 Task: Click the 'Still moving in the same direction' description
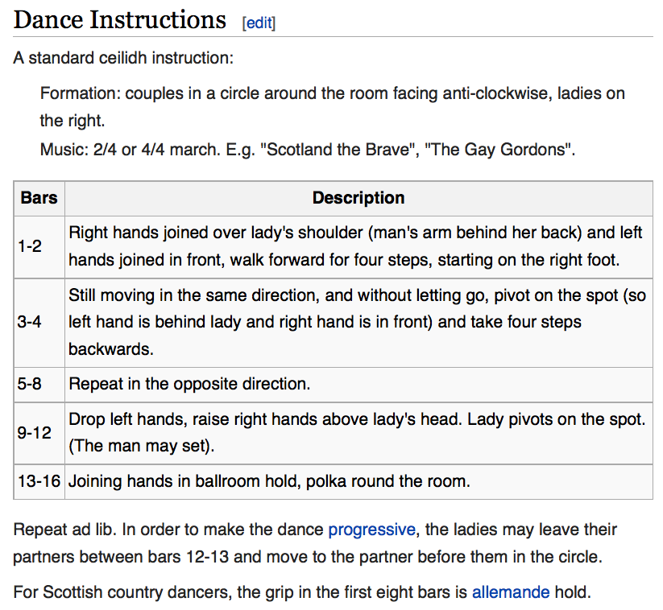pyautogui.click(x=358, y=323)
